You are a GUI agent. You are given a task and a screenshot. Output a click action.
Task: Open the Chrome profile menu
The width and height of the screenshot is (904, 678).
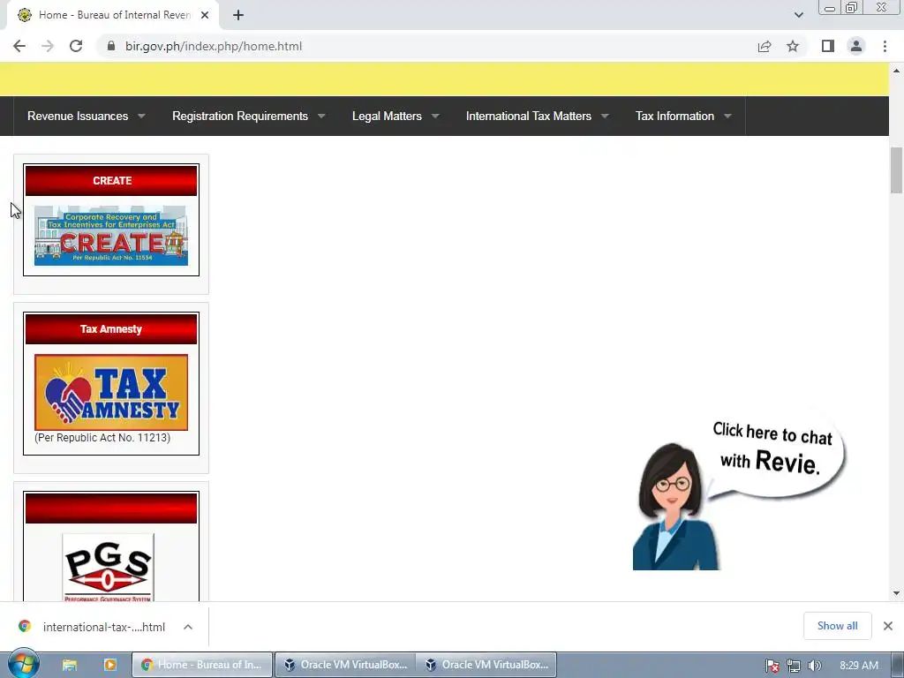856,46
